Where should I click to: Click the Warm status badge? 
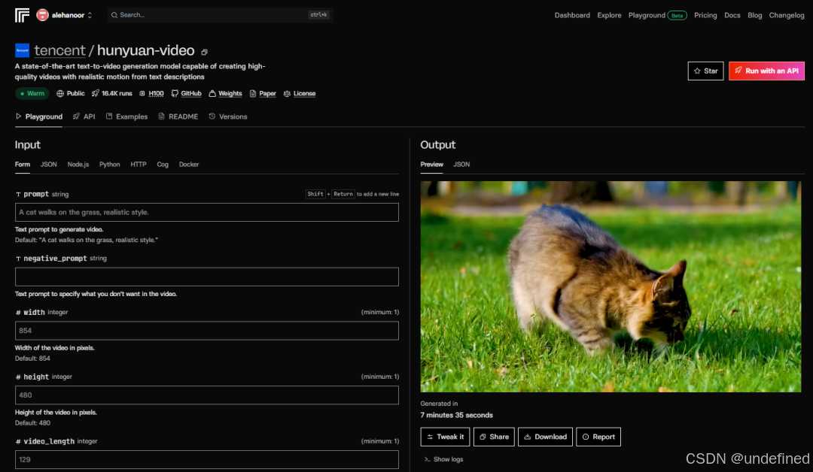[32, 94]
